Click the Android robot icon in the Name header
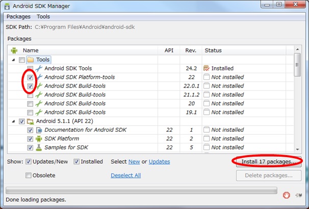Viewport: 309px width, 209px height. pyautogui.click(x=14, y=50)
